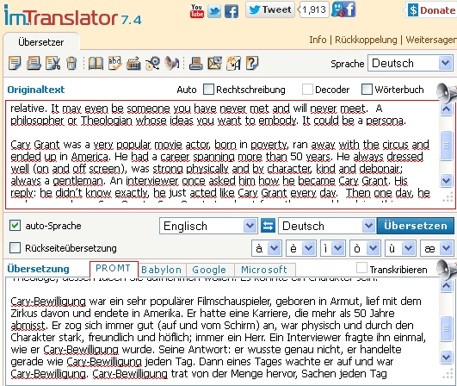Switch to the Google translation tab
457x386 pixels.
click(x=210, y=270)
